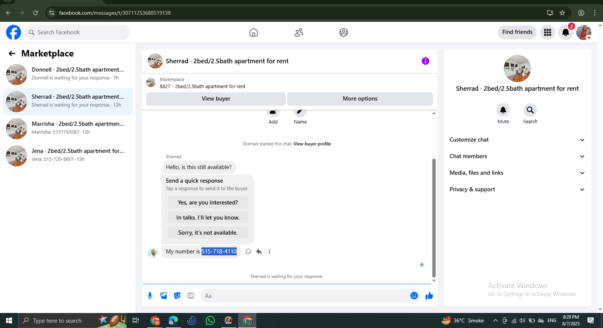The image size is (603, 328).
Task: Open the Jena conversation
Action: pyautogui.click(x=68, y=156)
